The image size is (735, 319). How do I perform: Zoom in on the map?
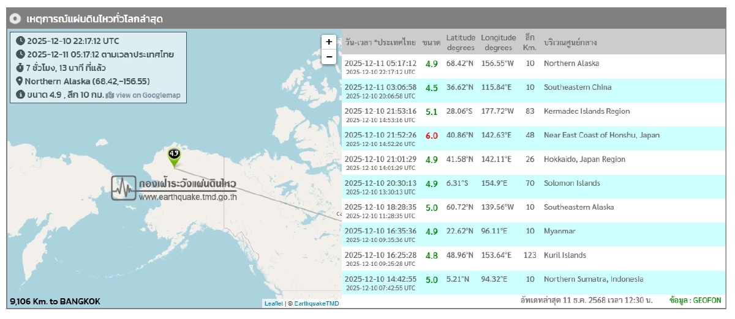click(329, 42)
